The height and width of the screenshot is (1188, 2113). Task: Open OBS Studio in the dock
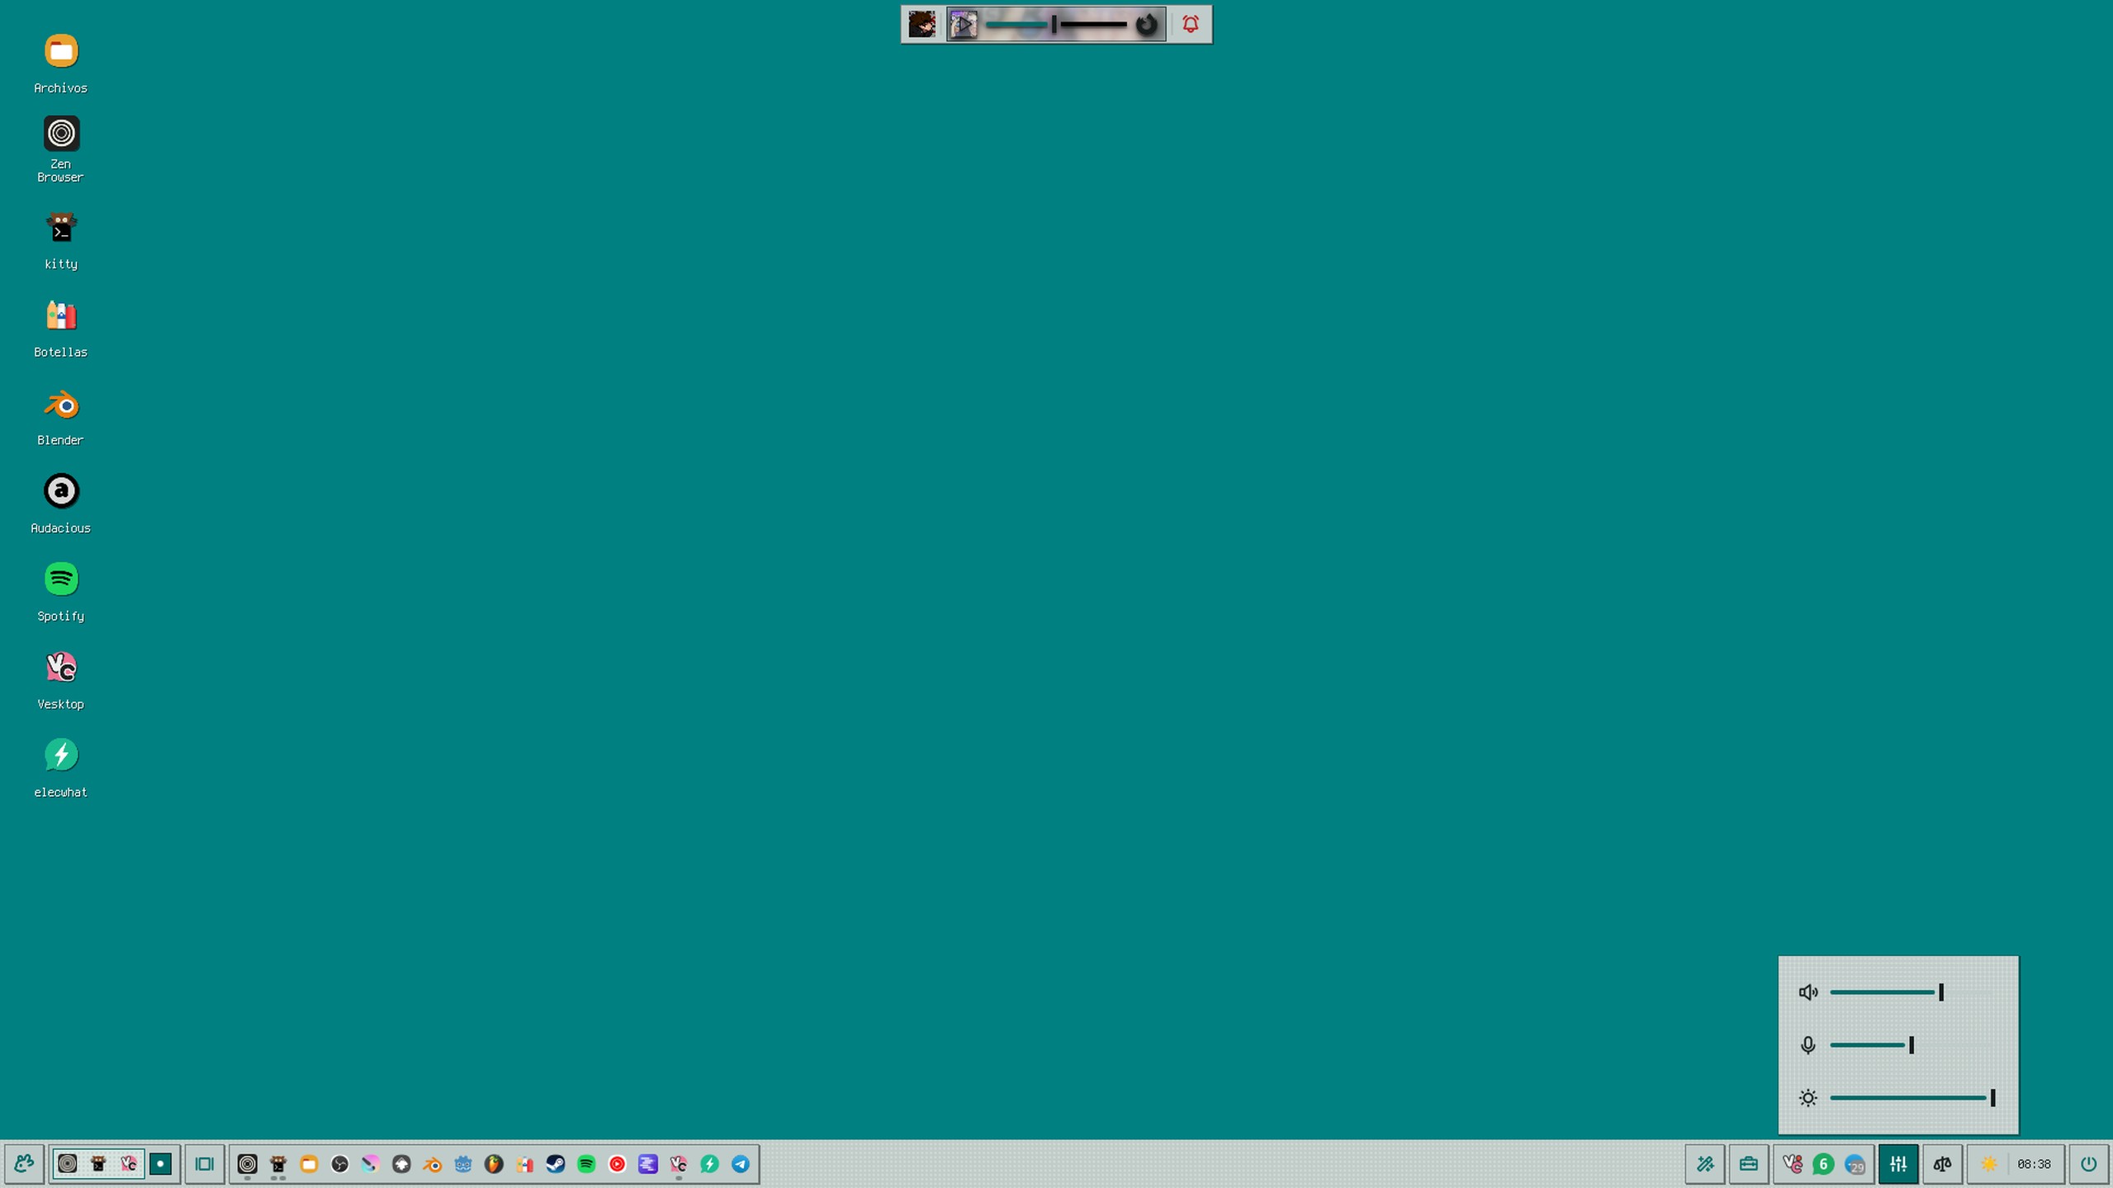coord(339,1164)
